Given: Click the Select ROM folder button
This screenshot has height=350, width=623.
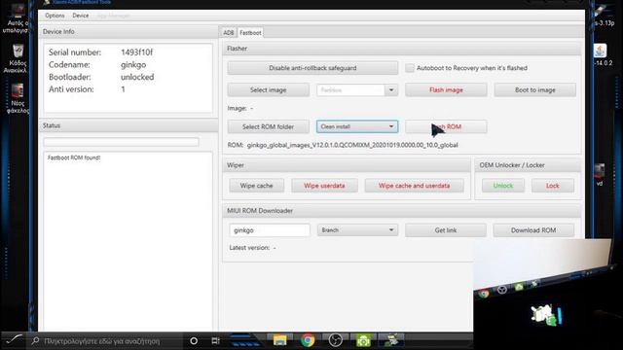Looking at the screenshot, I should (269, 126).
